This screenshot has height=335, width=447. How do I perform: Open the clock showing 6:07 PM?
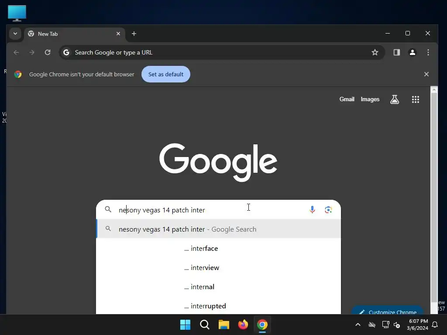click(x=418, y=325)
